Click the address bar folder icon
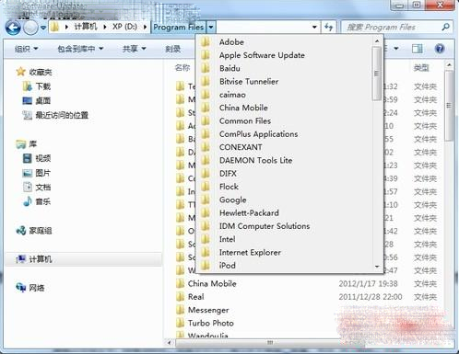Viewport: 459px width, 354px height. 54,27
